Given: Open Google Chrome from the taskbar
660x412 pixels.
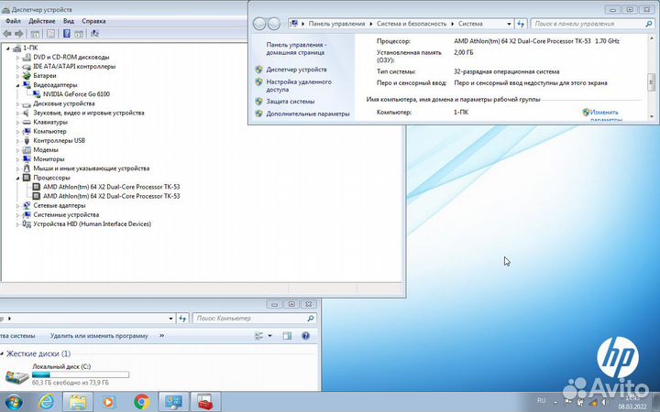Looking at the screenshot, I should pos(141,401).
